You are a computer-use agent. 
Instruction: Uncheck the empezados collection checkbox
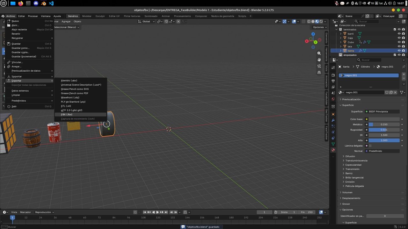(x=395, y=55)
